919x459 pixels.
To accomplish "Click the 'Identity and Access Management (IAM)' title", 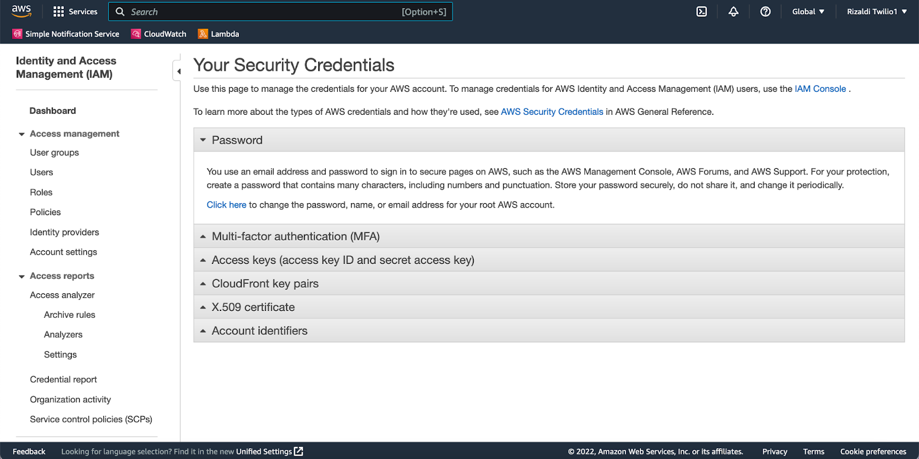I will [66, 67].
